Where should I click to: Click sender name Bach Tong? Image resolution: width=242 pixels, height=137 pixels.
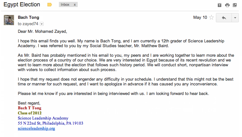29,17
